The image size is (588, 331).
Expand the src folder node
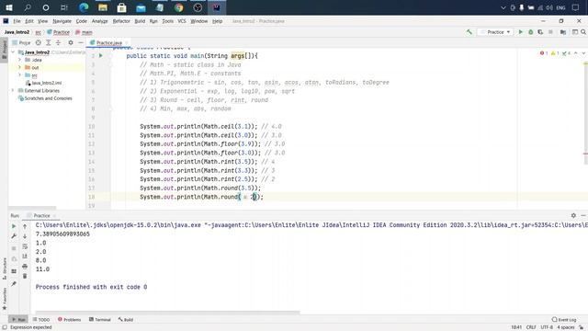(19, 75)
